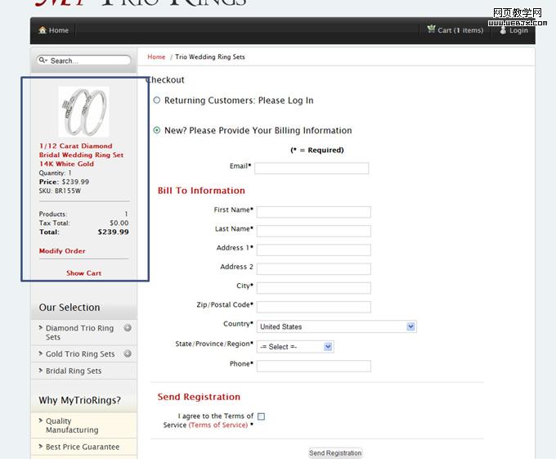The image size is (556, 459).
Task: Click arrow icon before Bridal Ring Sets
Action: click(40, 371)
